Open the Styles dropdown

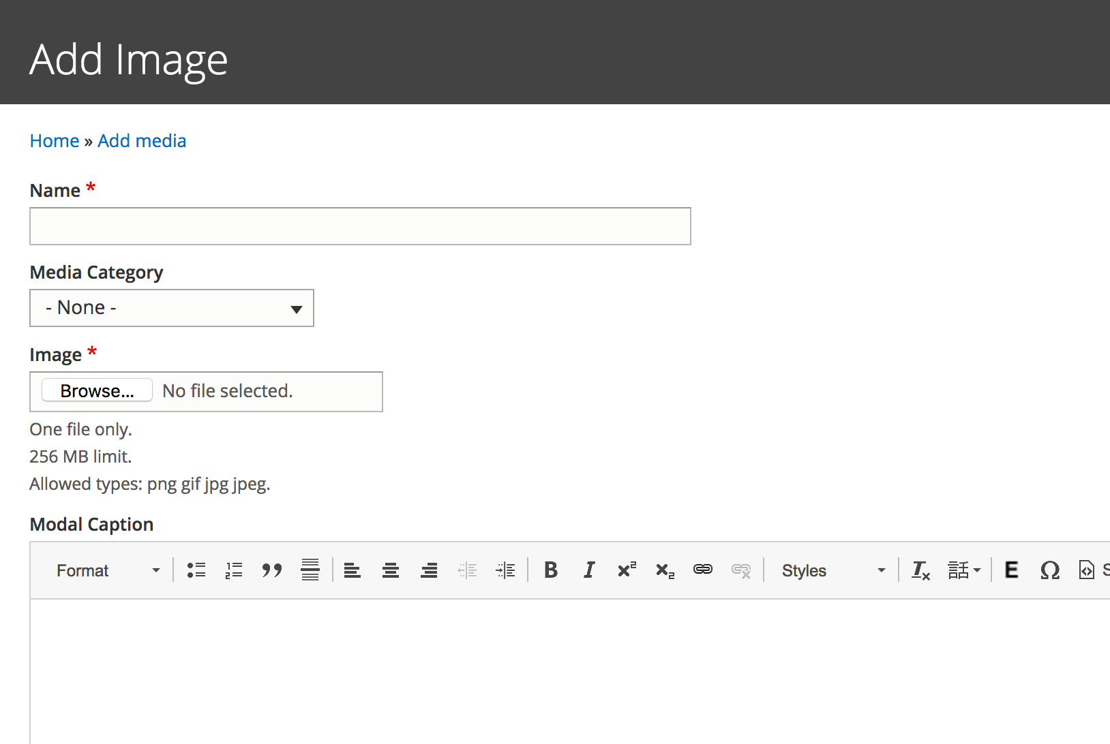click(x=833, y=570)
